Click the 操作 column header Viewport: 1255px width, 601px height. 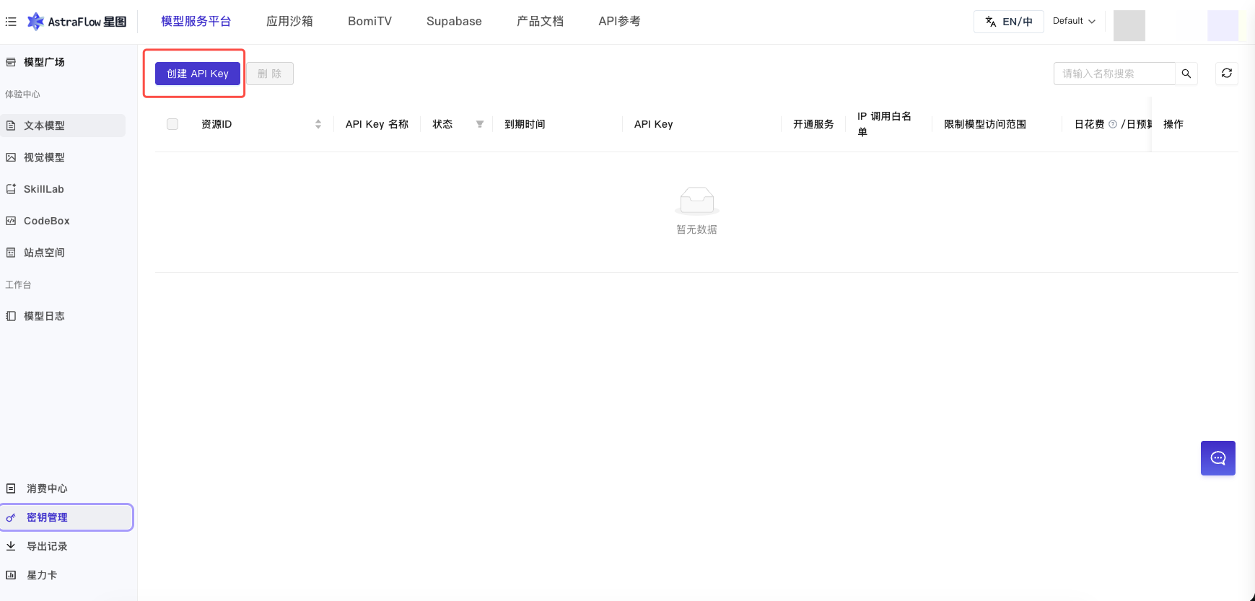coord(1173,124)
